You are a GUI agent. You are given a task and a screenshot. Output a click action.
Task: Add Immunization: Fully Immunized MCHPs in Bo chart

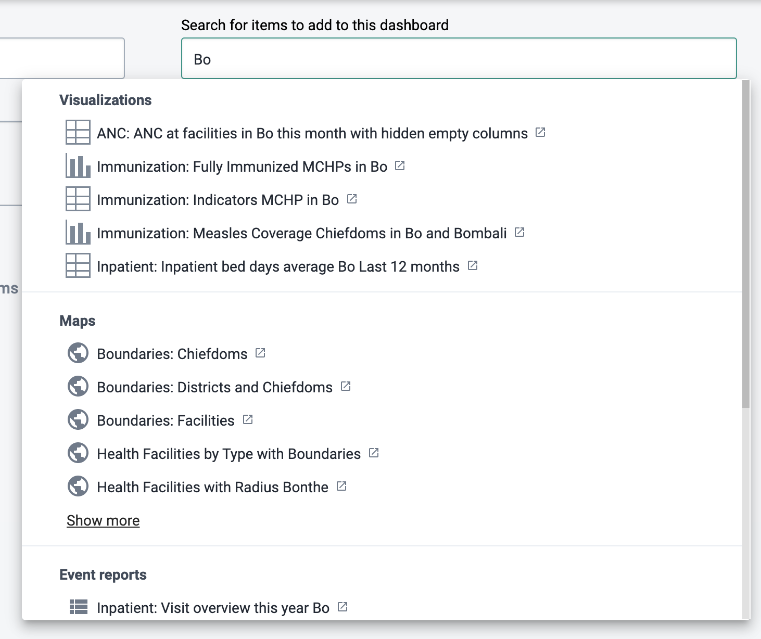point(242,167)
